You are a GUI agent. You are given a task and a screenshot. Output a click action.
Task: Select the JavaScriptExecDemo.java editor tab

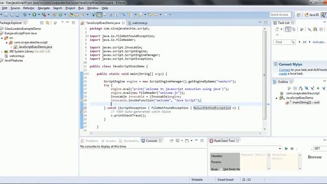103,23
